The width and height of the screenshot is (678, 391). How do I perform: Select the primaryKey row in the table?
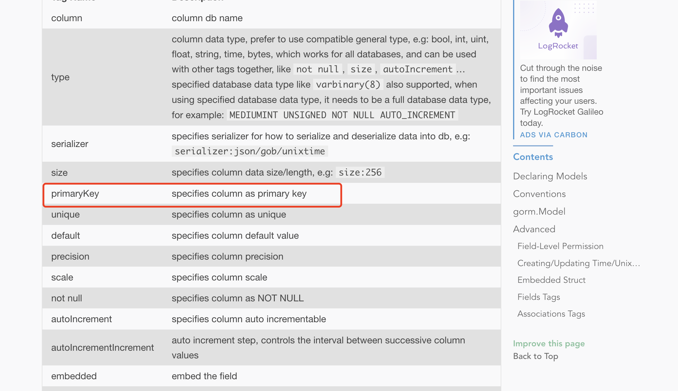[x=191, y=193]
